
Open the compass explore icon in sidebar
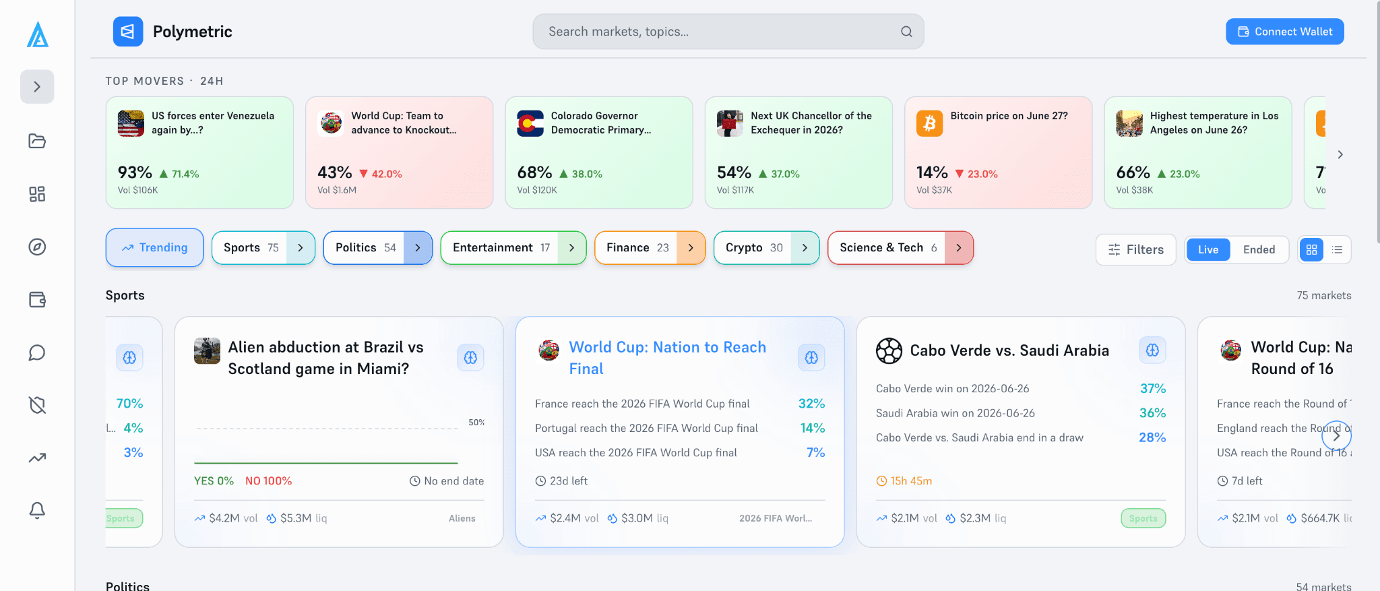[37, 247]
